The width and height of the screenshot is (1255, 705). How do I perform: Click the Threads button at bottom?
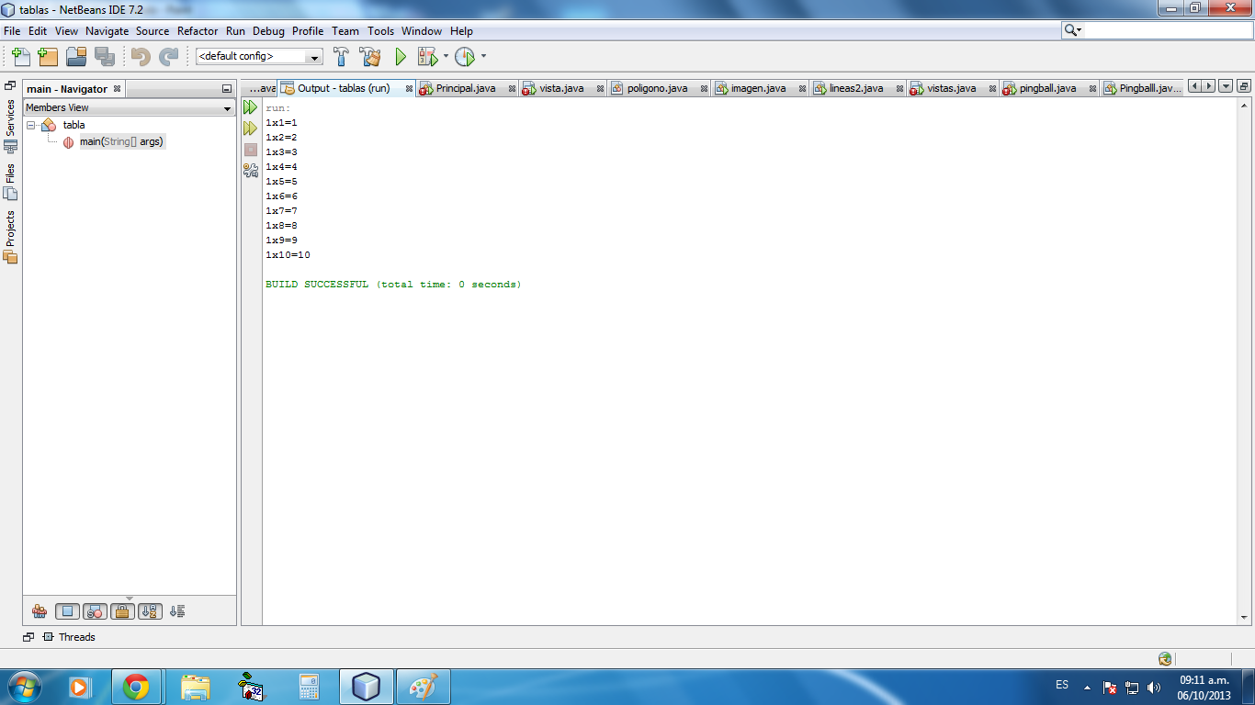click(68, 637)
